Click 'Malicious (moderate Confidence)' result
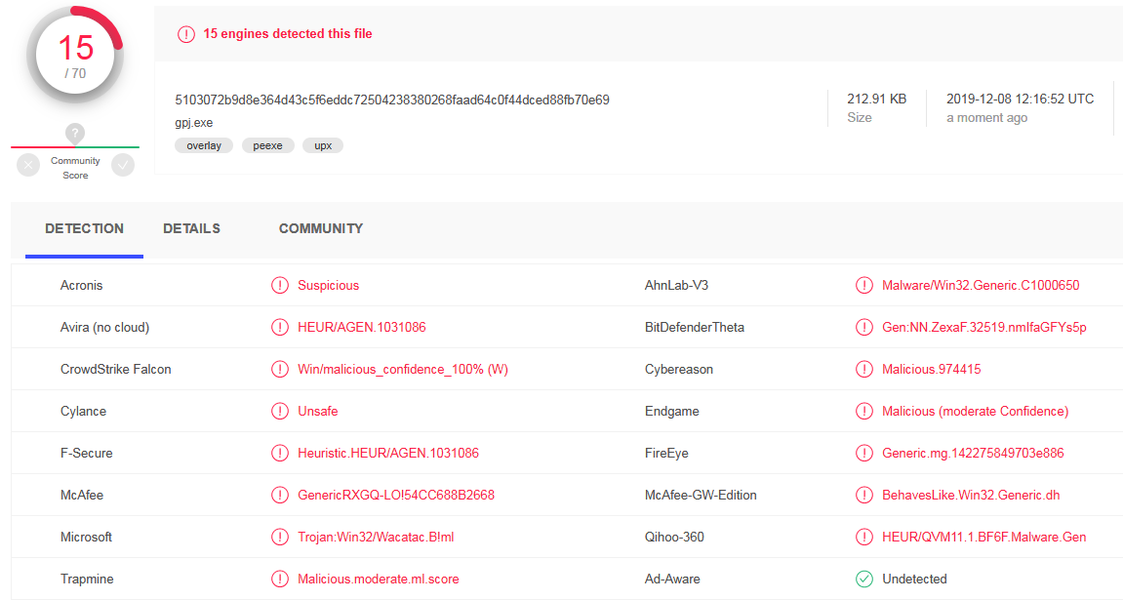The image size is (1123, 600). [976, 411]
